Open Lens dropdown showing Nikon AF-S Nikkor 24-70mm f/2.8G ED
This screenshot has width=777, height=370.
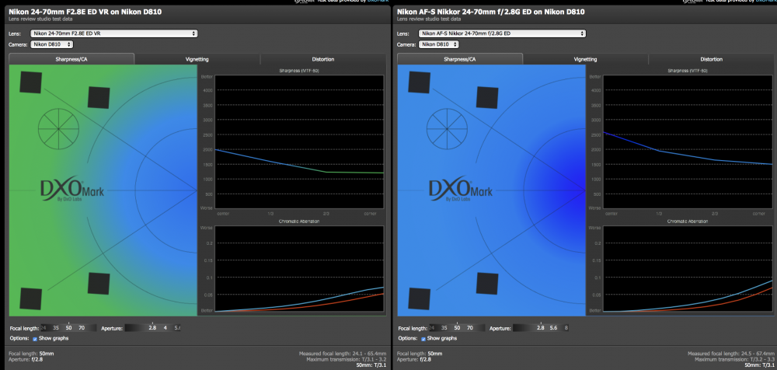503,33
